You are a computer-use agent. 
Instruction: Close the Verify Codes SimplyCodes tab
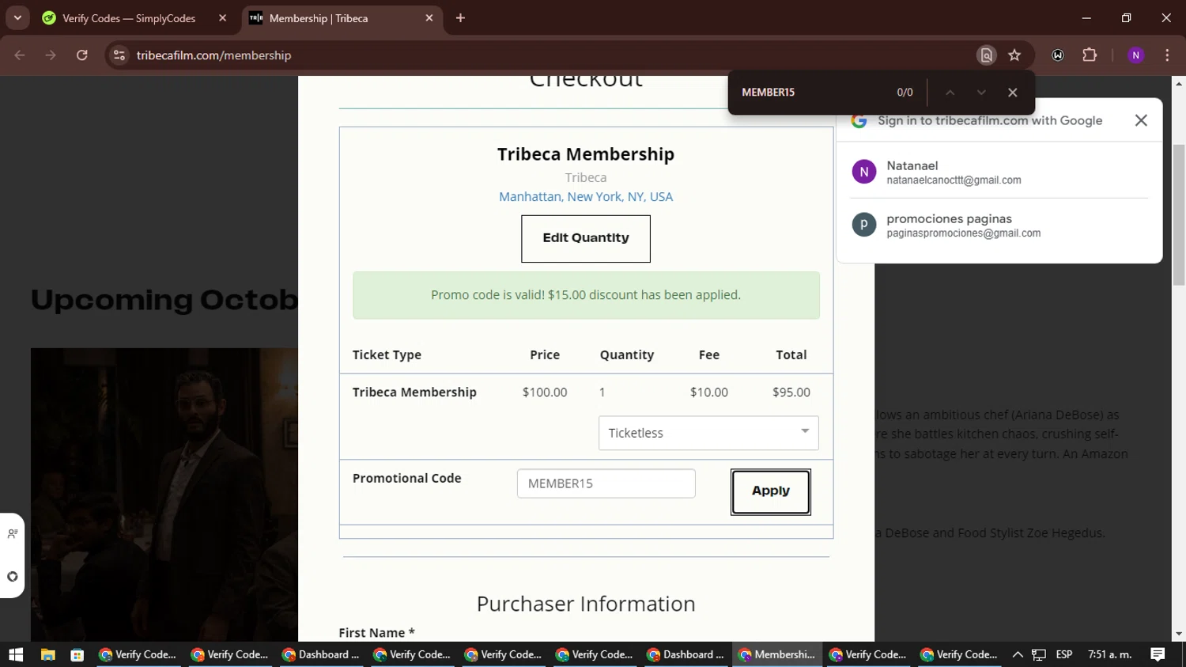click(x=222, y=18)
